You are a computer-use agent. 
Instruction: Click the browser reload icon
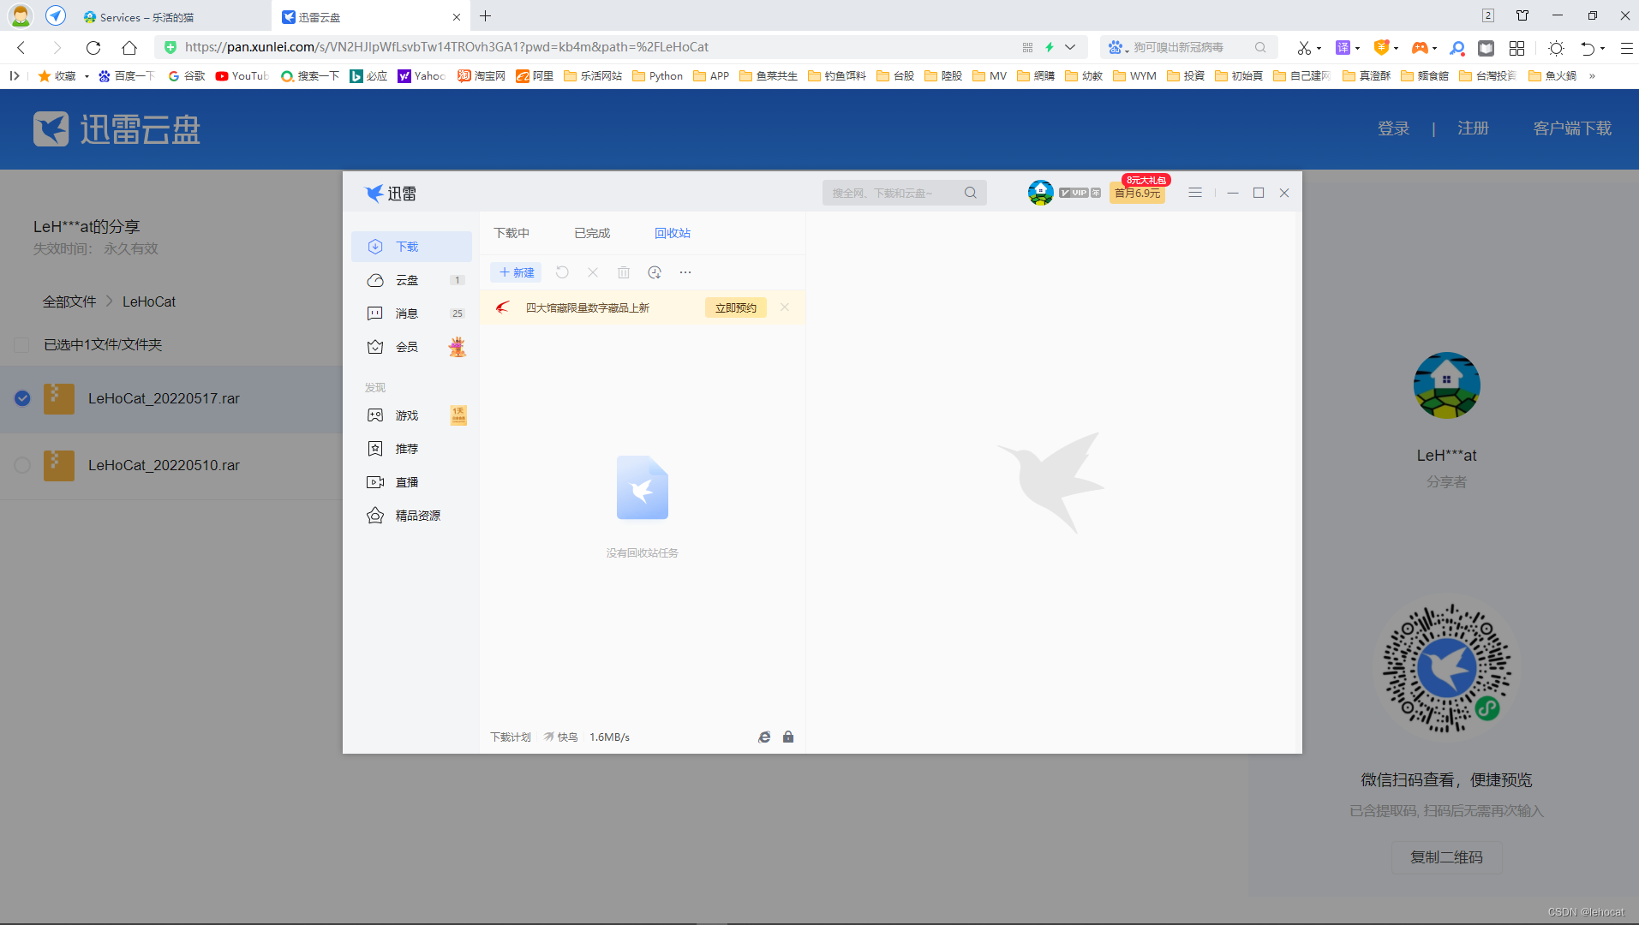[x=93, y=48]
